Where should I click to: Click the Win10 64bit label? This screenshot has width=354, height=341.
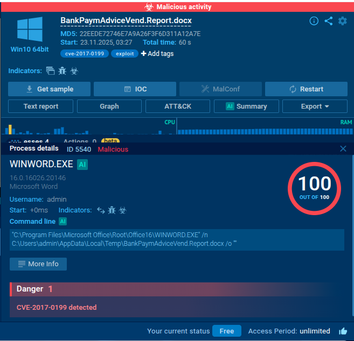tap(30, 49)
